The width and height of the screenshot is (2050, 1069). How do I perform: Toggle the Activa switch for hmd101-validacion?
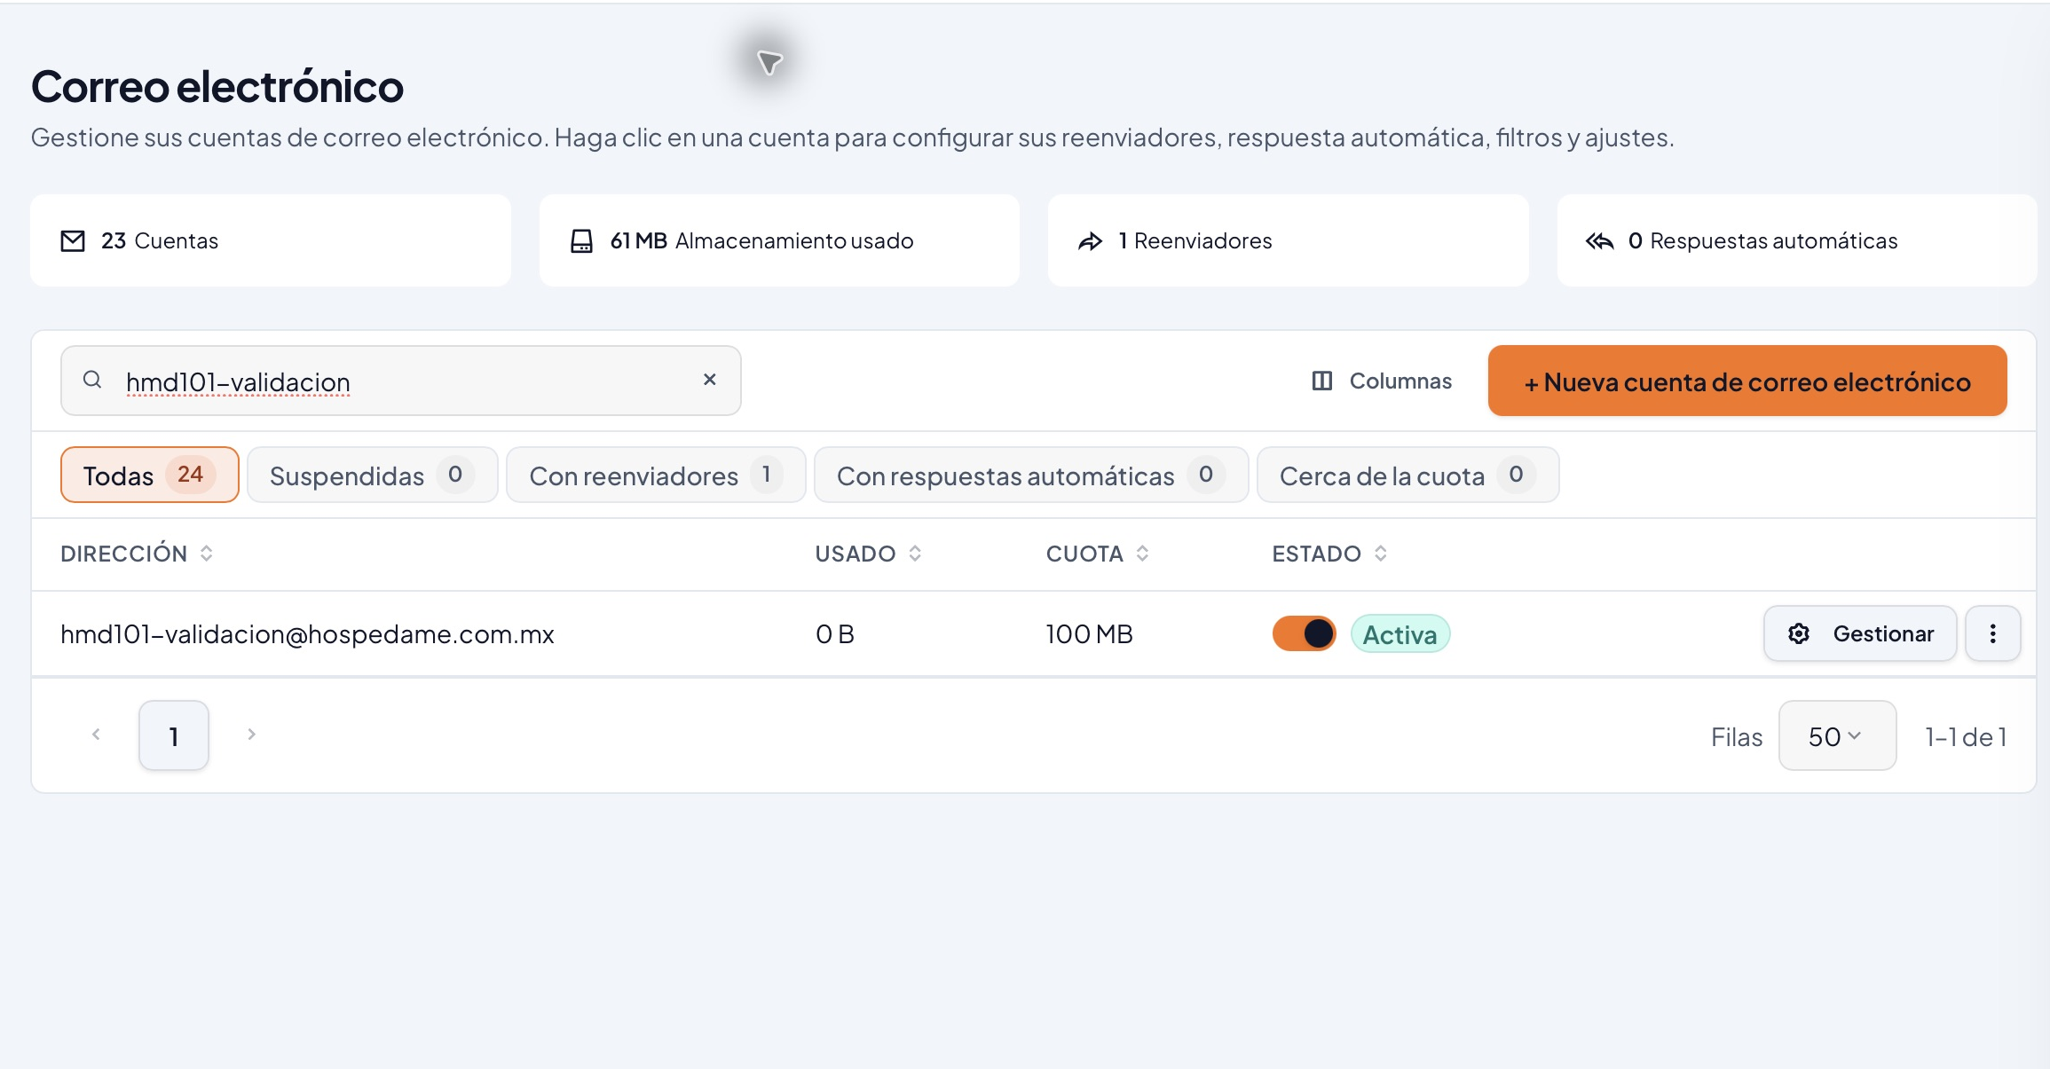click(1304, 633)
